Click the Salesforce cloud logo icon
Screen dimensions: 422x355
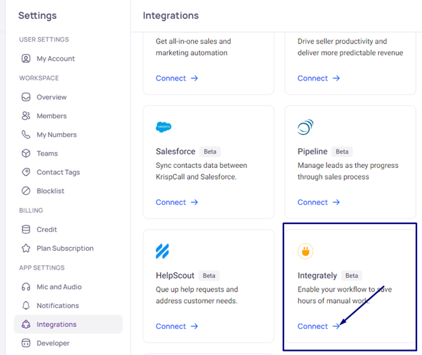163,127
